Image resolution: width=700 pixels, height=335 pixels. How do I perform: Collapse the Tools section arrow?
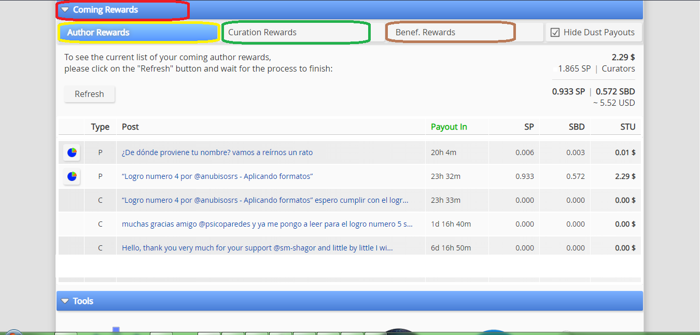coord(65,301)
